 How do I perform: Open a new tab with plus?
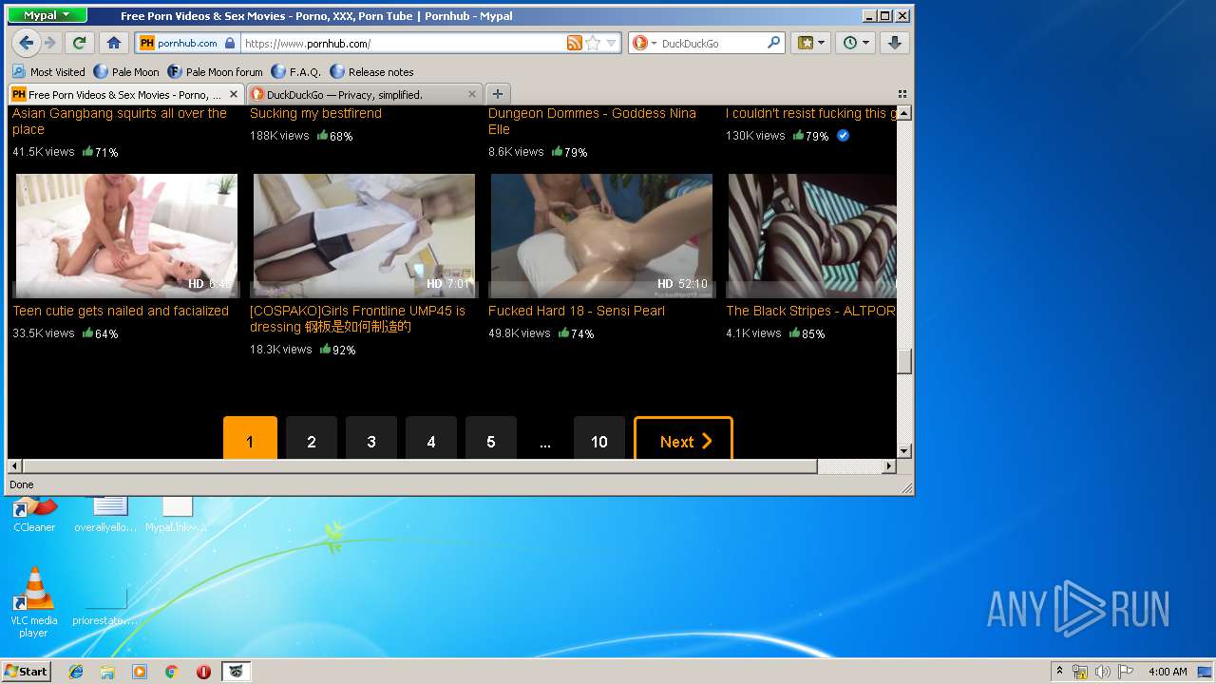tap(497, 94)
